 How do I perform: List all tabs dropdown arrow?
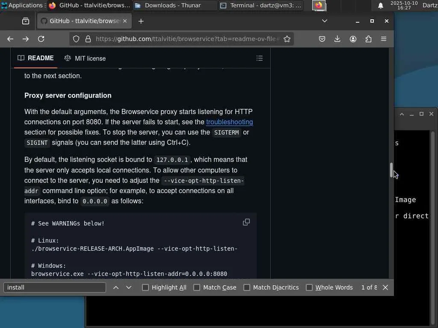(325, 21)
